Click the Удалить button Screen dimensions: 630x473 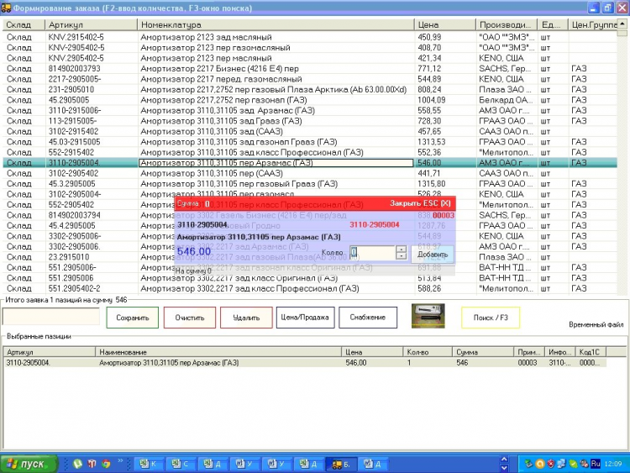pyautogui.click(x=246, y=318)
